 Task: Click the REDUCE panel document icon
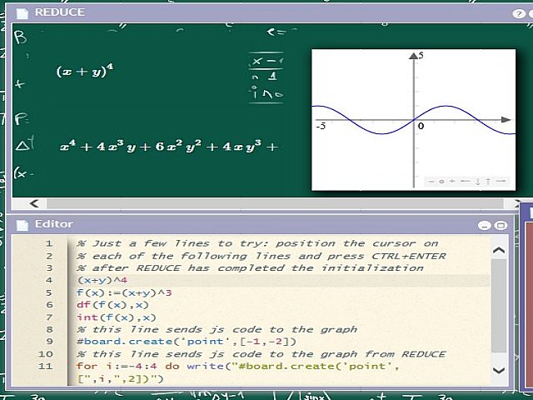tap(22, 13)
